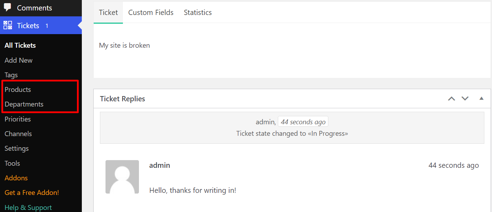Go to Tags submenu
492x212 pixels.
(11, 75)
